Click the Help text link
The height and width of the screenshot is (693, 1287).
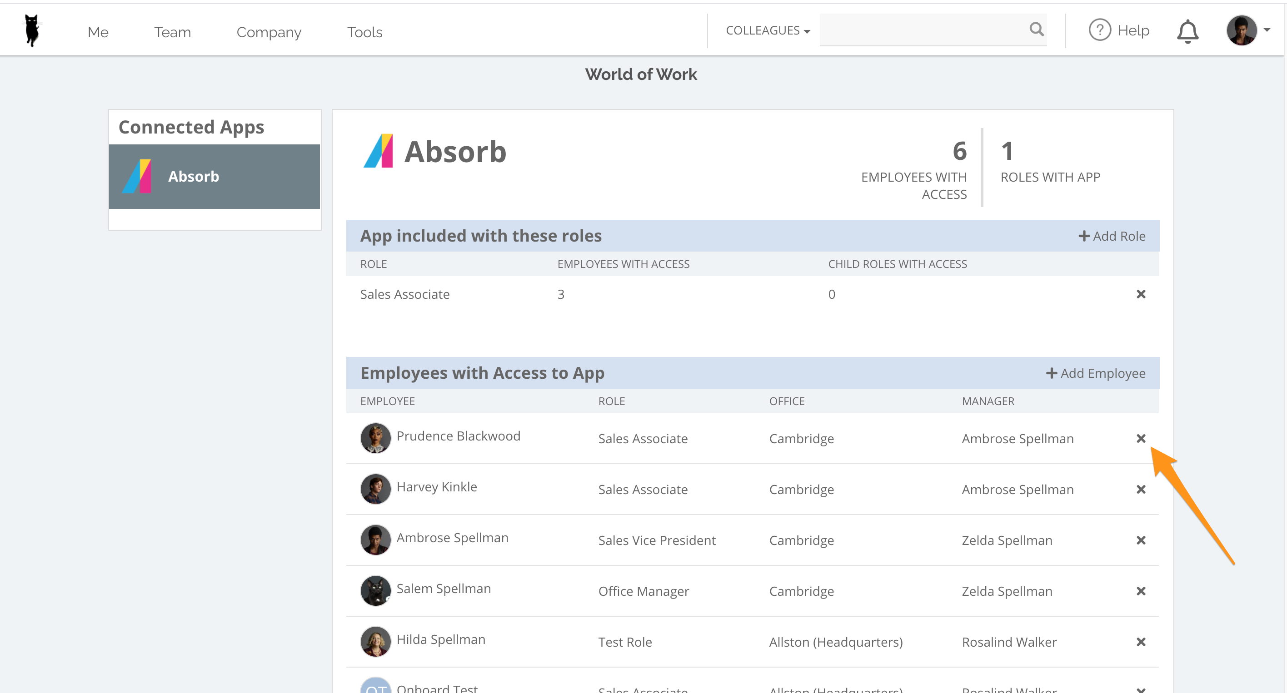tap(1133, 30)
